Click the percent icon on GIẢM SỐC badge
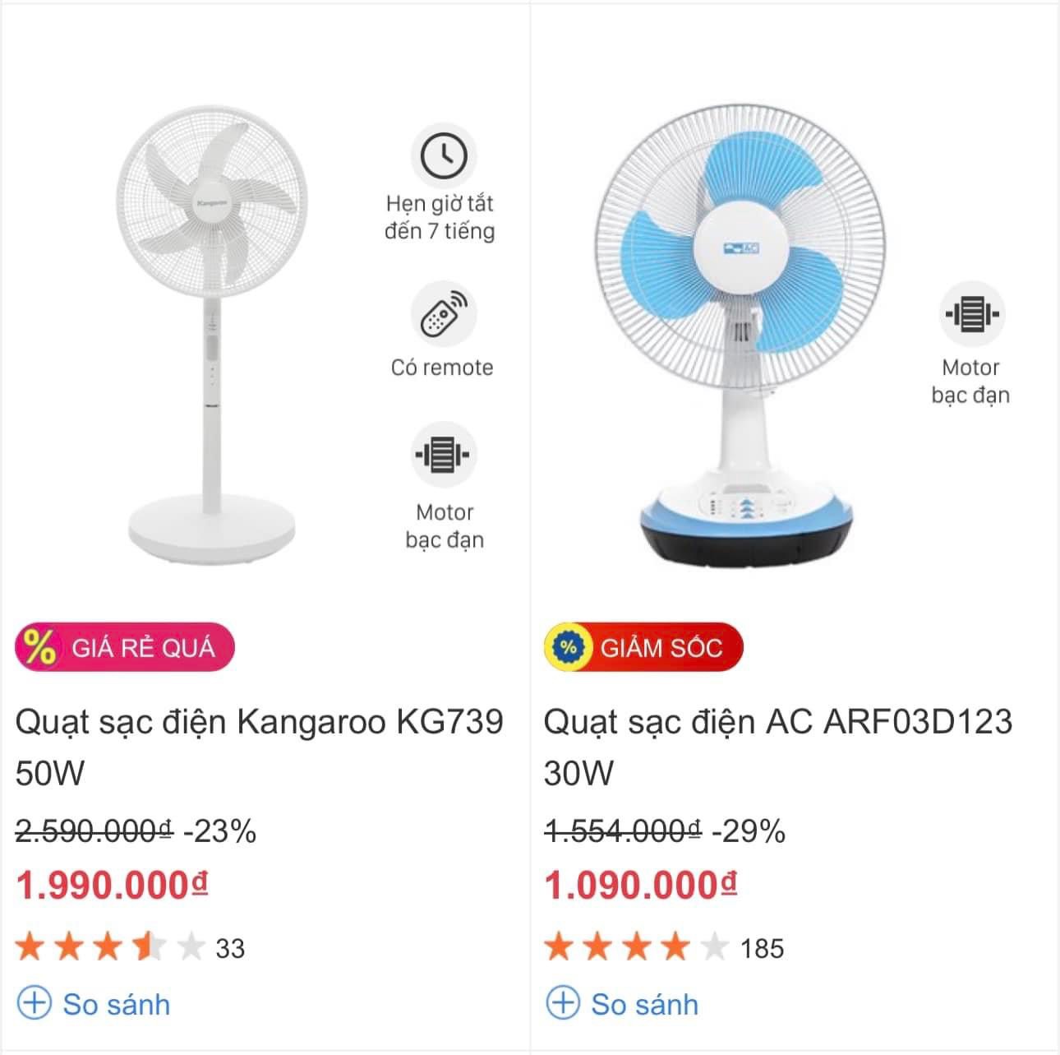This screenshot has height=1055, width=1060. tap(568, 647)
